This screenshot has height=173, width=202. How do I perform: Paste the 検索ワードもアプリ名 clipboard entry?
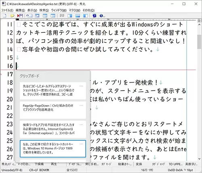[53, 129]
